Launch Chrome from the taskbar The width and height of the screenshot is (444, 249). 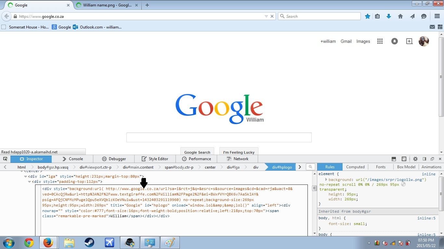click(x=29, y=243)
